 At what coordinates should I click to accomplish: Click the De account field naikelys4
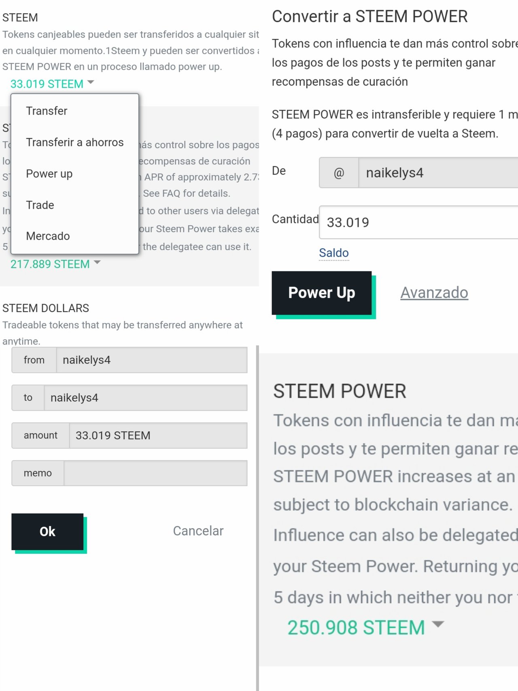(x=438, y=173)
